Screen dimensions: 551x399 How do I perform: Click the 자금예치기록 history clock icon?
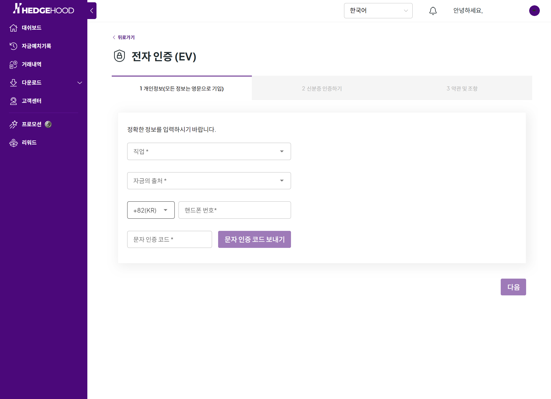(x=13, y=46)
